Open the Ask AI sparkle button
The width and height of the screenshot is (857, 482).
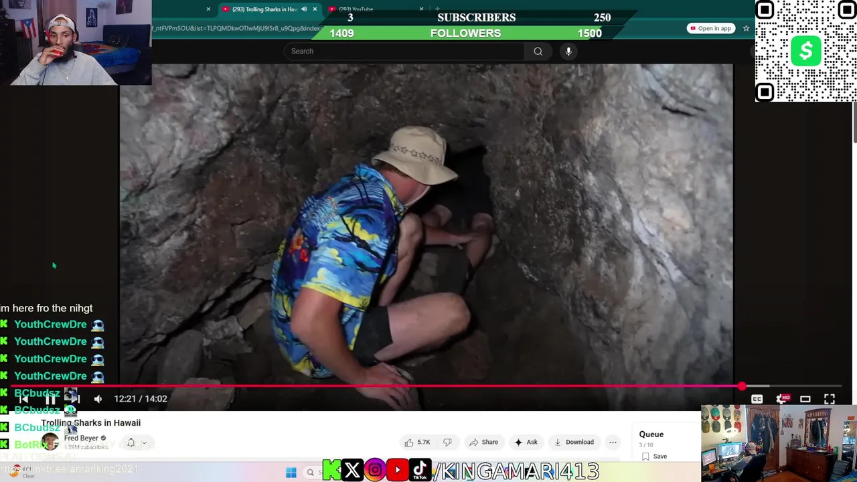coord(526,442)
